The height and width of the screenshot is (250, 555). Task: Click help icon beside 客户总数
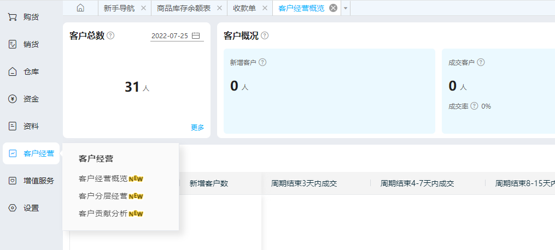(110, 35)
